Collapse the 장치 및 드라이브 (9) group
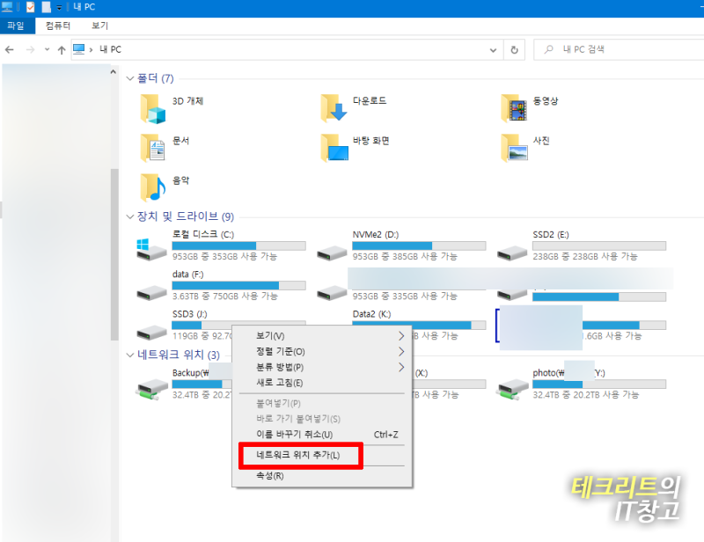The width and height of the screenshot is (704, 542). pyautogui.click(x=130, y=217)
